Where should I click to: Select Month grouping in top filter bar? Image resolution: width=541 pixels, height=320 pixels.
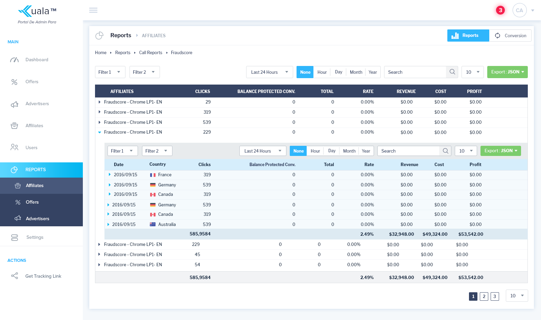[x=356, y=72]
